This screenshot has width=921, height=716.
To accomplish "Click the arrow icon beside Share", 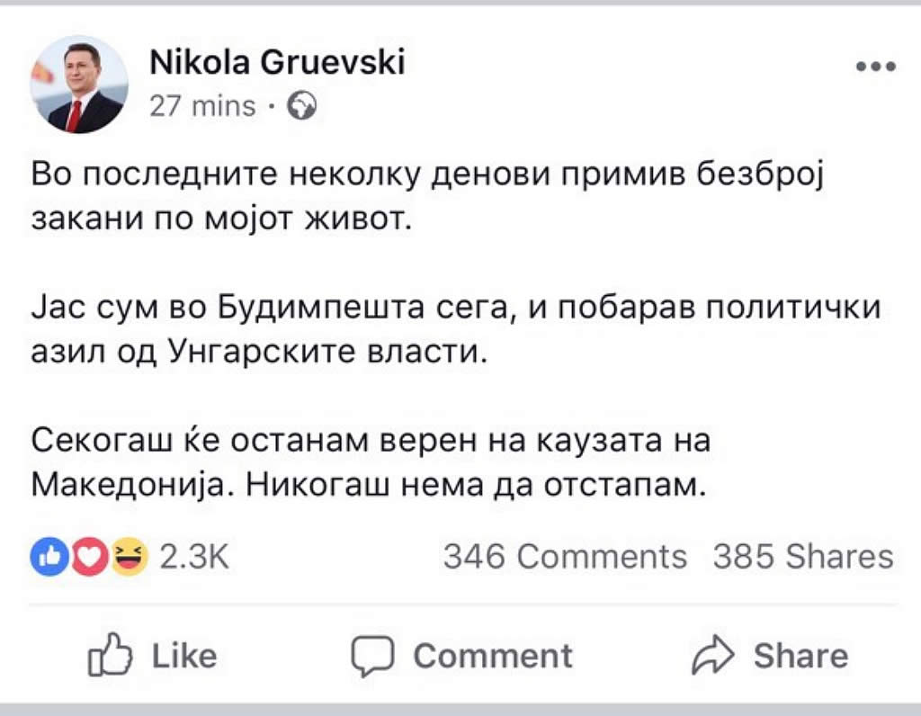I will 714,657.
